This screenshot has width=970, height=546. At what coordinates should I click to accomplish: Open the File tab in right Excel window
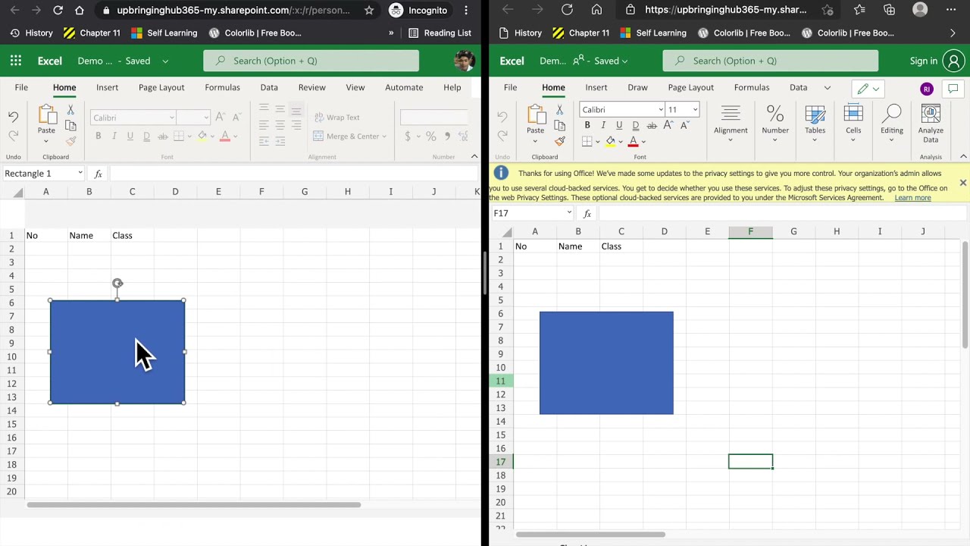(511, 87)
